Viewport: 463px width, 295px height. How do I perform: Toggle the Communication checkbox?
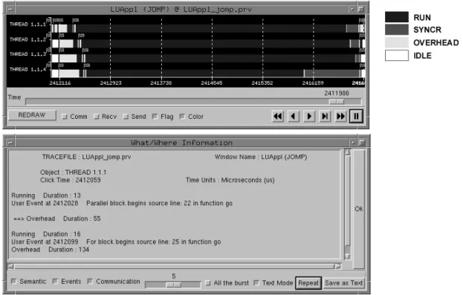point(90,282)
